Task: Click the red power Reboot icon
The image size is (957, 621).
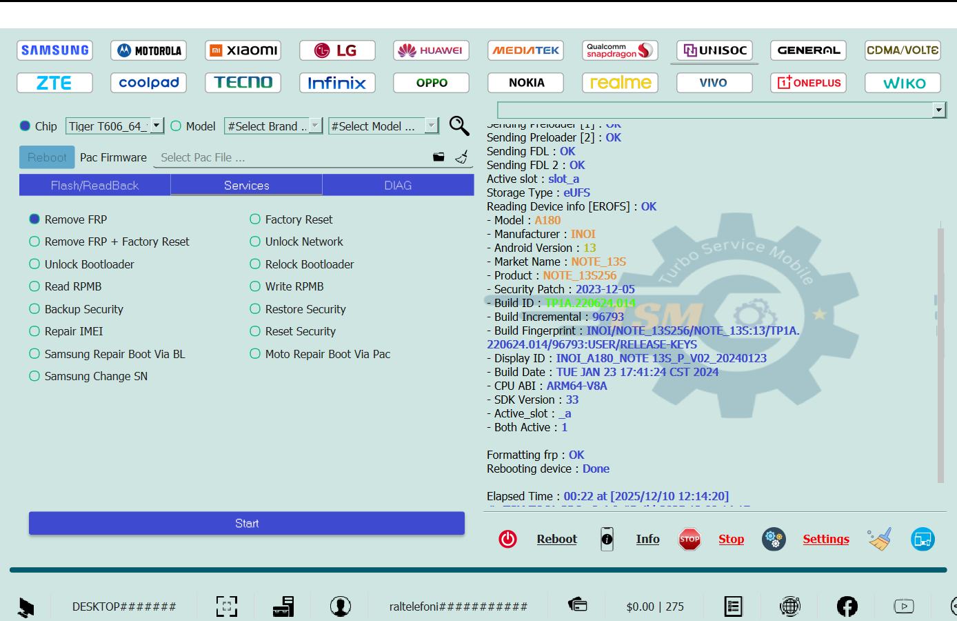Action: (x=507, y=539)
